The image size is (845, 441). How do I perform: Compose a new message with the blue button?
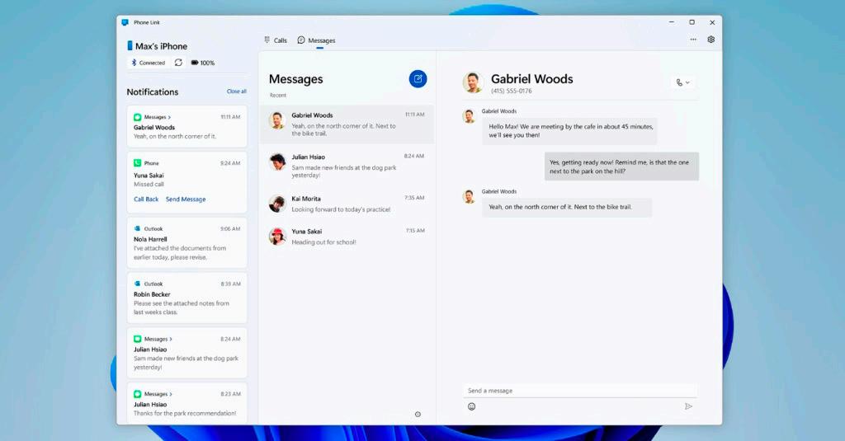coord(418,79)
